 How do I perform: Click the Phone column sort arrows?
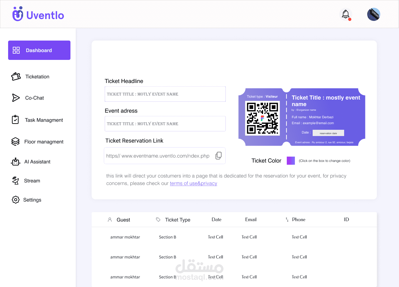point(287,220)
